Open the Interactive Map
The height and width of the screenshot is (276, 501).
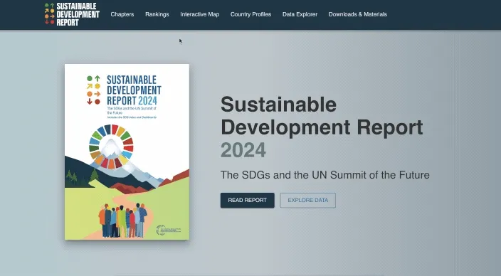[x=200, y=14]
